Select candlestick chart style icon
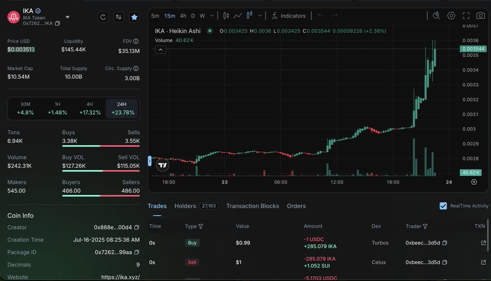The image size is (491, 281). pyautogui.click(x=226, y=16)
